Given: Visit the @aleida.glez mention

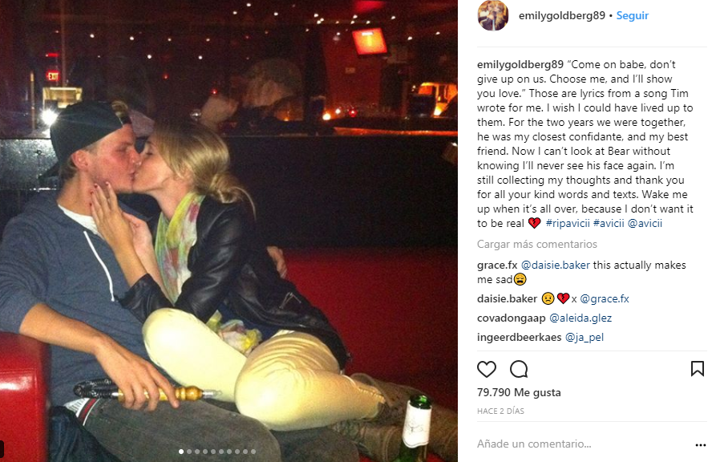Looking at the screenshot, I should 581,318.
